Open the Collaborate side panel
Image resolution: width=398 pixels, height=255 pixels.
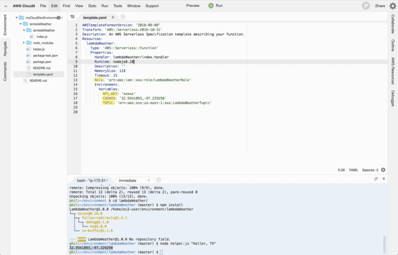coord(393,24)
